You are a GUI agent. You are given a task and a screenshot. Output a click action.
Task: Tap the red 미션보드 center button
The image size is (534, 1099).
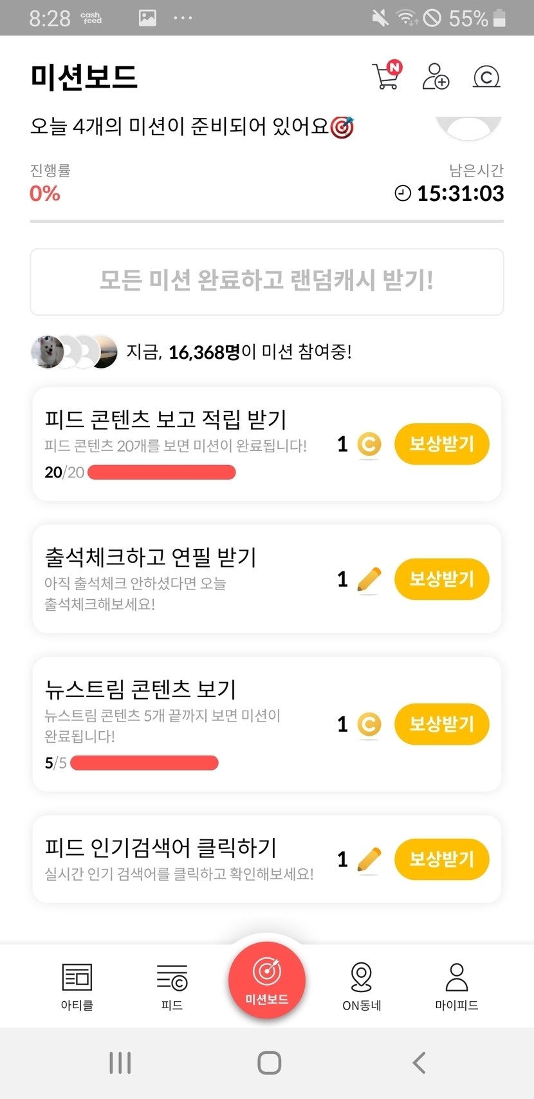click(267, 980)
